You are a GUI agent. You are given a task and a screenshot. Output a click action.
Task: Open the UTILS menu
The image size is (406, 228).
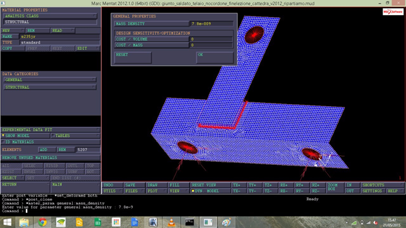(x=112, y=191)
